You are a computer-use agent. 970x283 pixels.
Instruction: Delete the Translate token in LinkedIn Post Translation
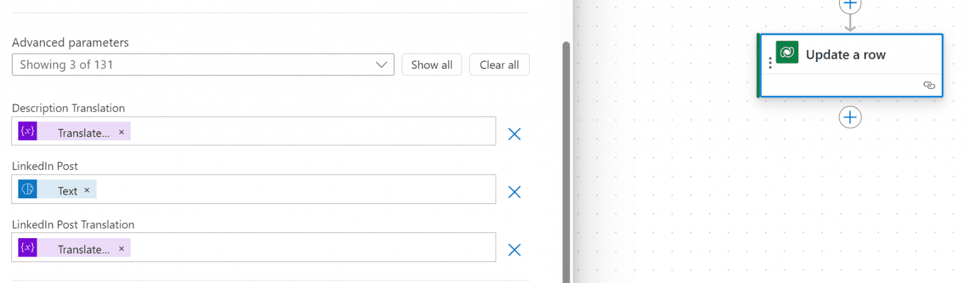121,248
